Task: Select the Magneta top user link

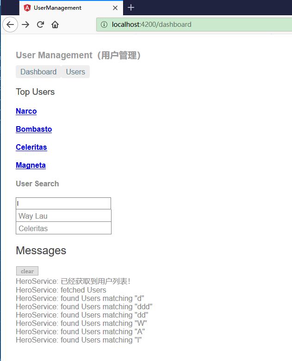Action: (31, 165)
